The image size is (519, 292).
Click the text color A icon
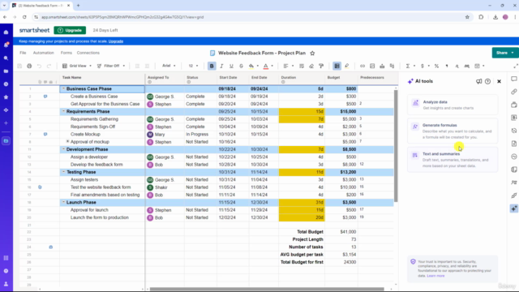[x=265, y=66]
